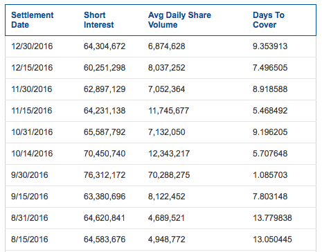This screenshot has width=322, height=252.
Task: Select short interest value 62,897,129
Action: tap(105, 89)
